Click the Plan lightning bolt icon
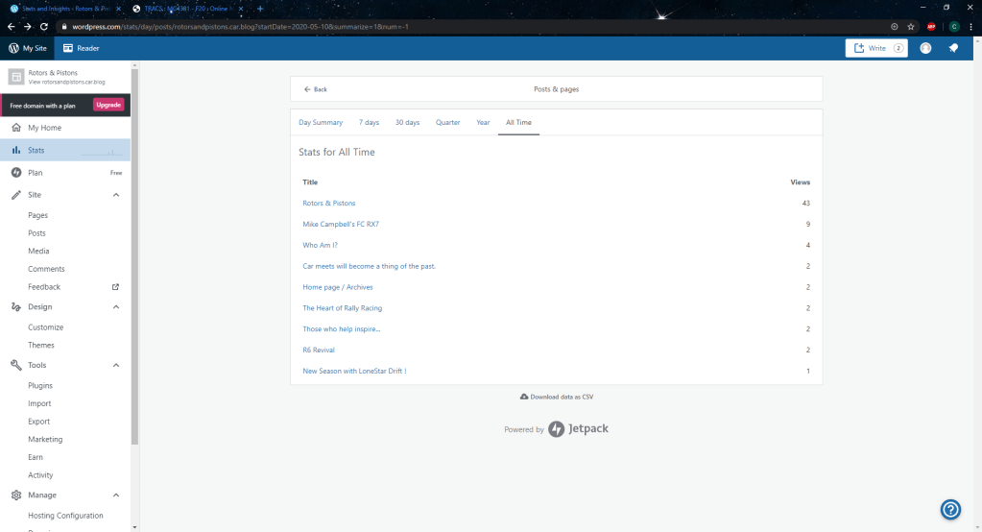The width and height of the screenshot is (982, 532). point(16,173)
